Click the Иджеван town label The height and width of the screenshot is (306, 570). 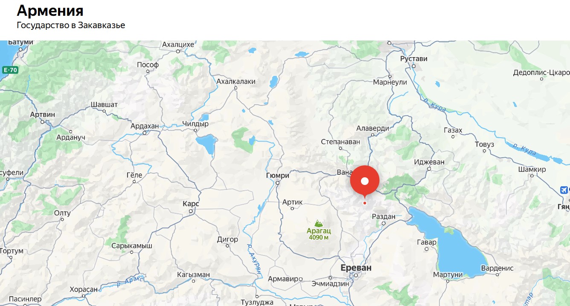[429, 162]
